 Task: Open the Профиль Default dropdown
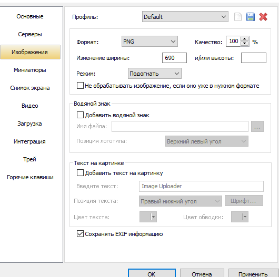pos(185,17)
